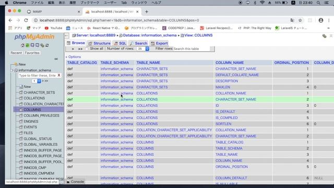The height and width of the screenshot is (188, 334).
Task: Expand the + Options link
Action: pos(73,57)
